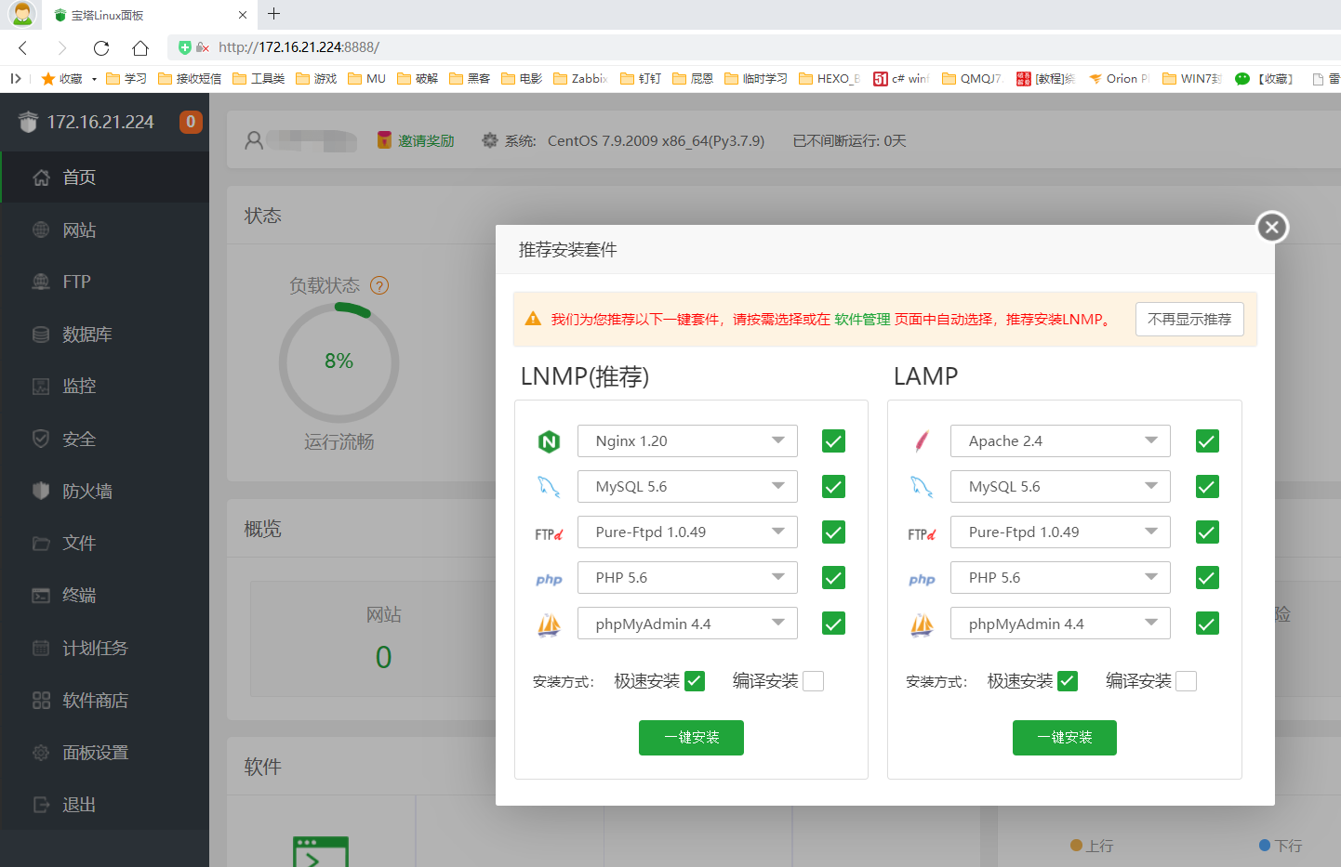The image size is (1341, 867).
Task: Click the browser reload icon
Action: point(101,47)
